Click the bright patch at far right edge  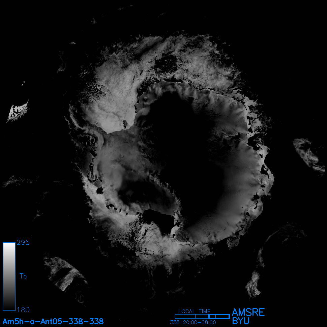pyautogui.click(x=308, y=153)
